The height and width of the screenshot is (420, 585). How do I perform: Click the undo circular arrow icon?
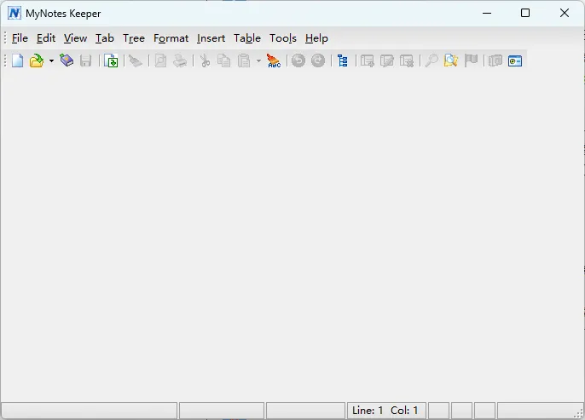[x=298, y=60]
